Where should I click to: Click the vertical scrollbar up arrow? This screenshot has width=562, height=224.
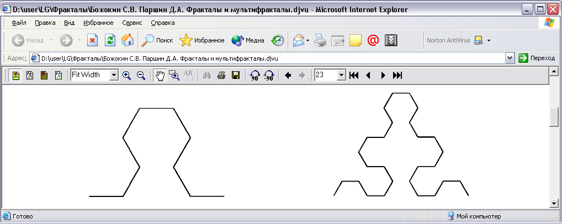(554, 71)
